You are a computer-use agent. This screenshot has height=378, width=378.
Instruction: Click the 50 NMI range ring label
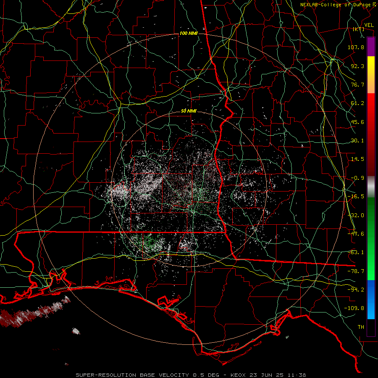189,111
